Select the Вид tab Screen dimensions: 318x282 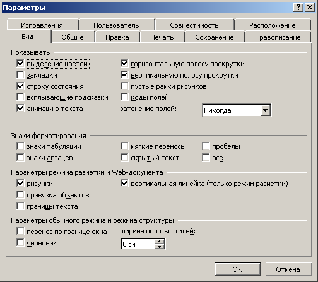(28, 37)
